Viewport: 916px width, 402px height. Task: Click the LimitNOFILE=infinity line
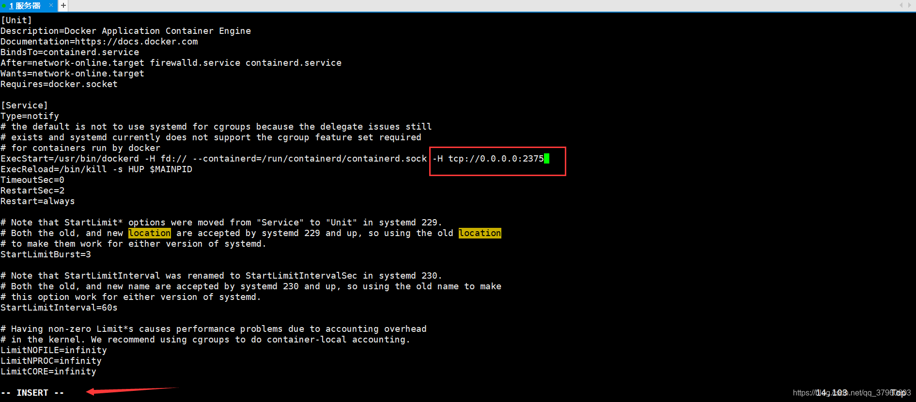54,350
